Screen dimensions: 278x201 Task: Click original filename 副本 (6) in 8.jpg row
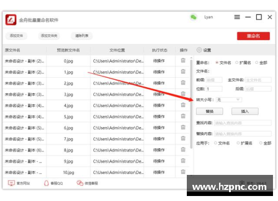24,150
